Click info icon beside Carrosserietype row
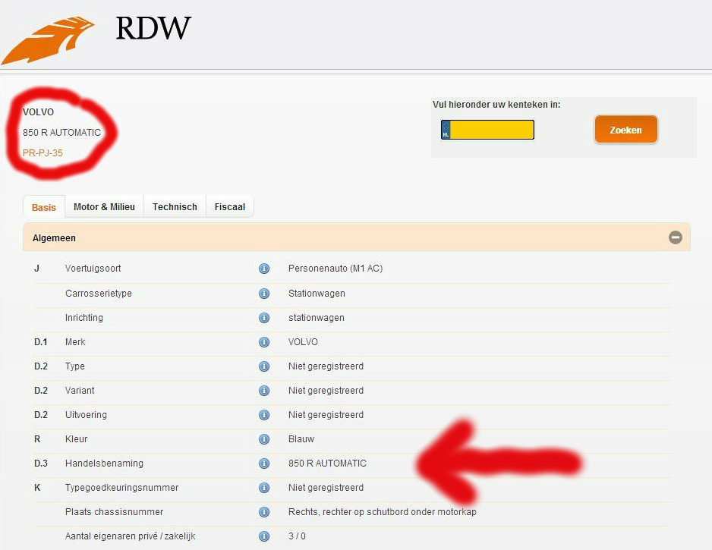The height and width of the screenshot is (550, 712). point(264,294)
